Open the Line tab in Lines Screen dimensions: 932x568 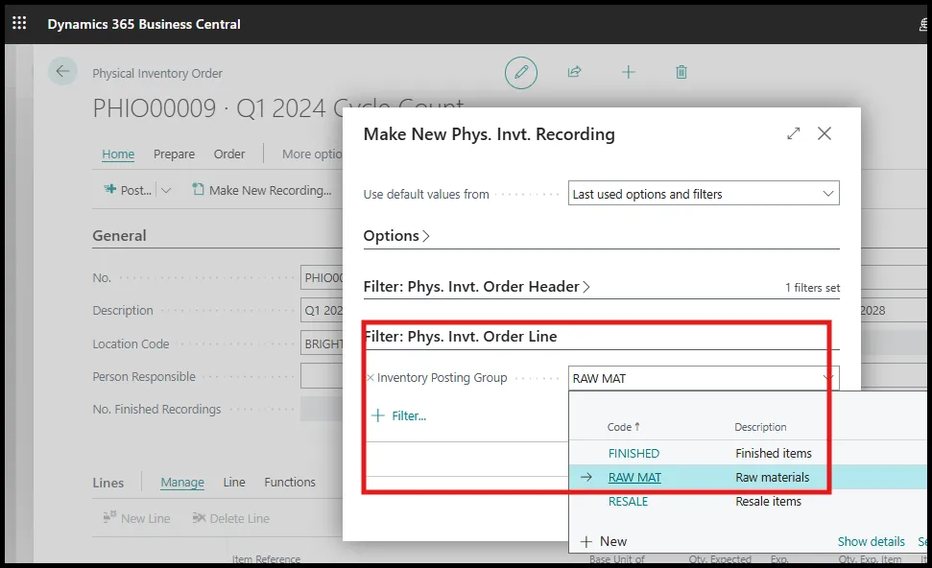pyautogui.click(x=234, y=482)
